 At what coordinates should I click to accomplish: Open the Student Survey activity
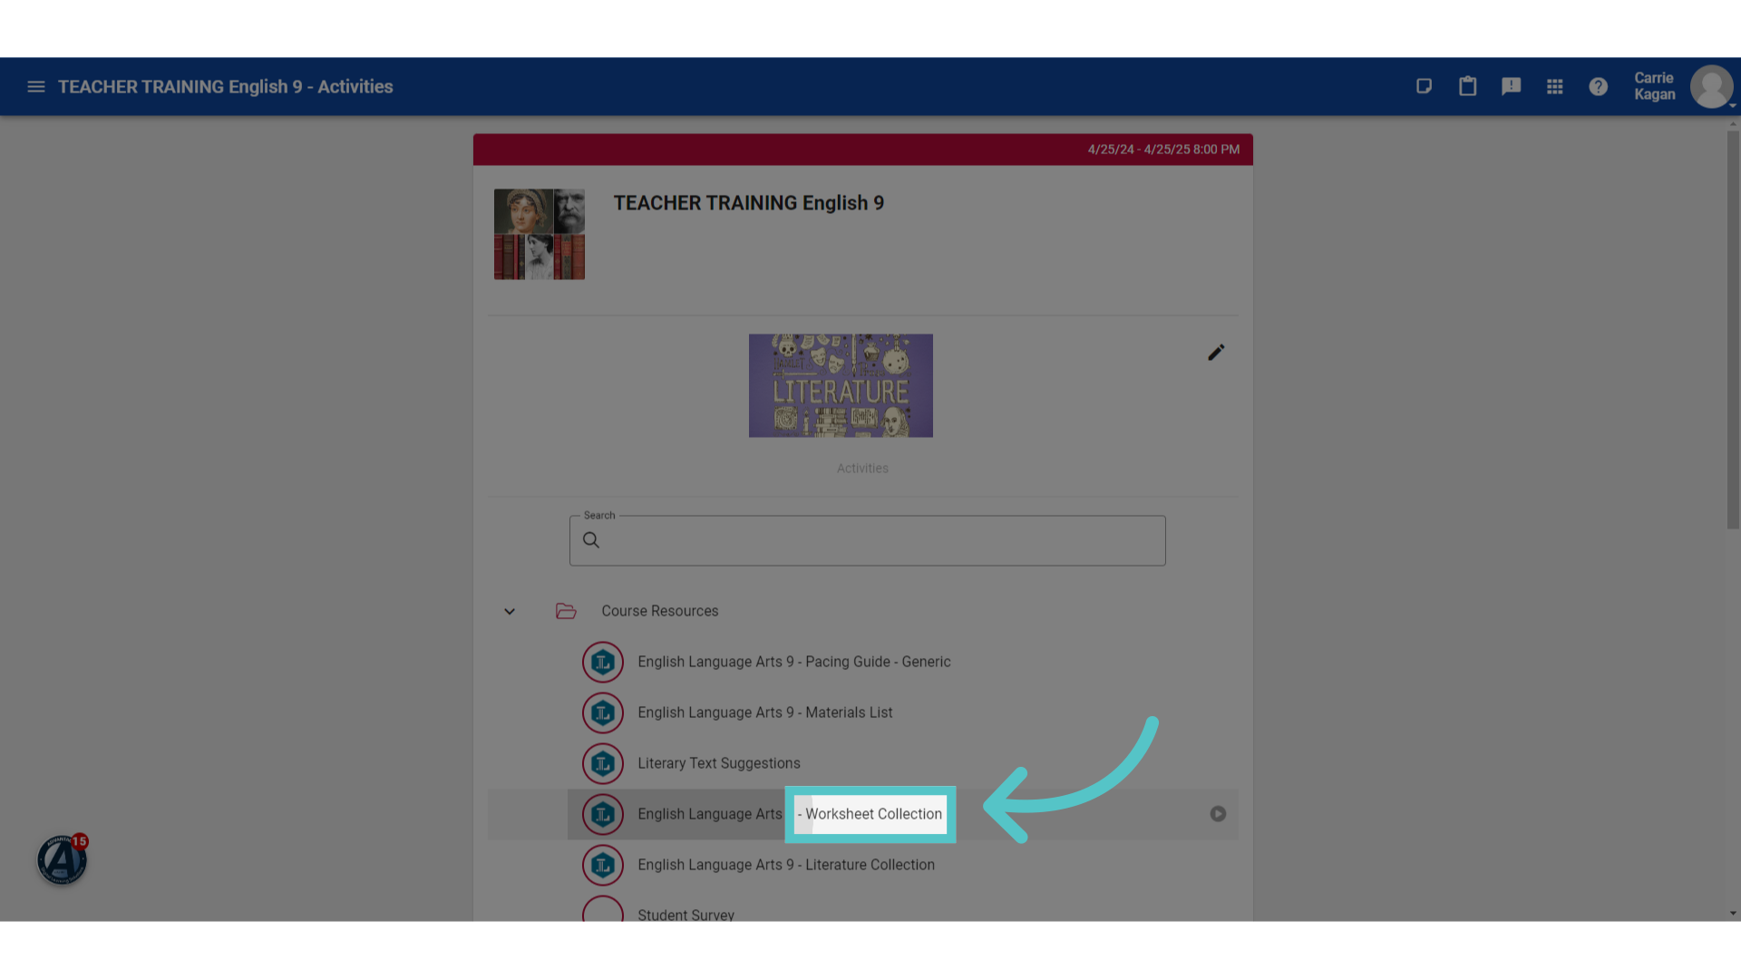[686, 914]
